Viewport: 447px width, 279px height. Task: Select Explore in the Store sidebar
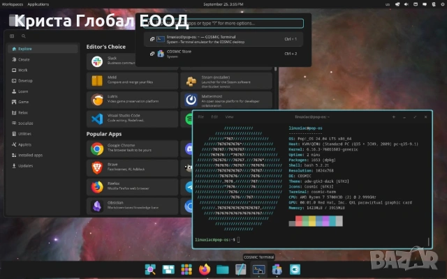[43, 49]
